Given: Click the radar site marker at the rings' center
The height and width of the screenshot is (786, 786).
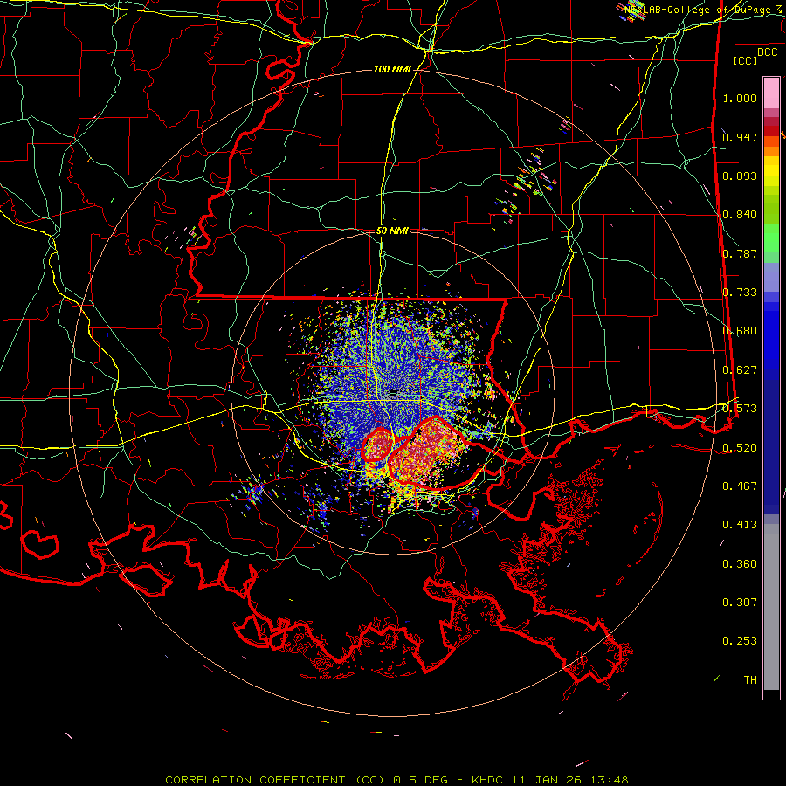Looking at the screenshot, I should click(393, 392).
